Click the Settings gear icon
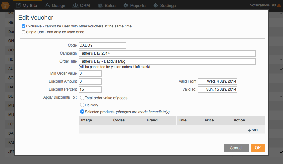Viewport: 283px width, 164px height. (156, 6)
